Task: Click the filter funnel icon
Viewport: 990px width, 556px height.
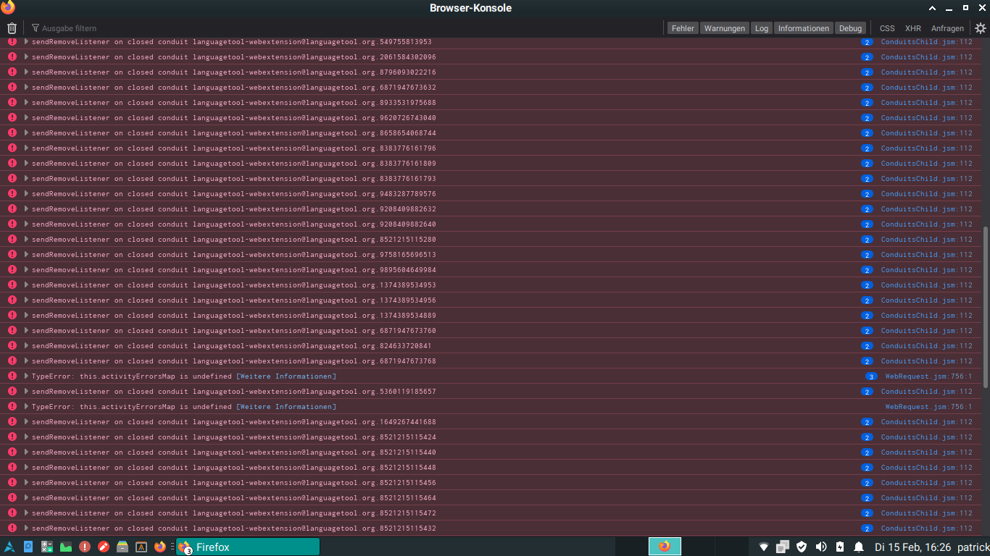Action: pyautogui.click(x=36, y=28)
